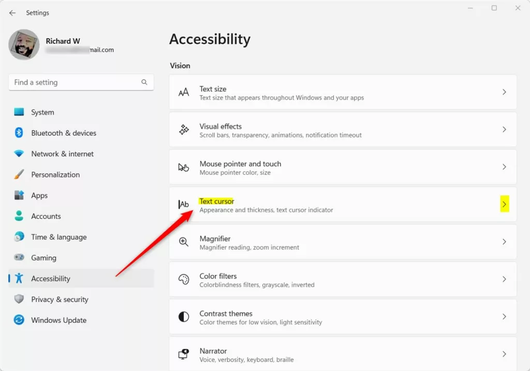The width and height of the screenshot is (530, 371).
Task: Open the Visual effects title
Action: pyautogui.click(x=220, y=126)
